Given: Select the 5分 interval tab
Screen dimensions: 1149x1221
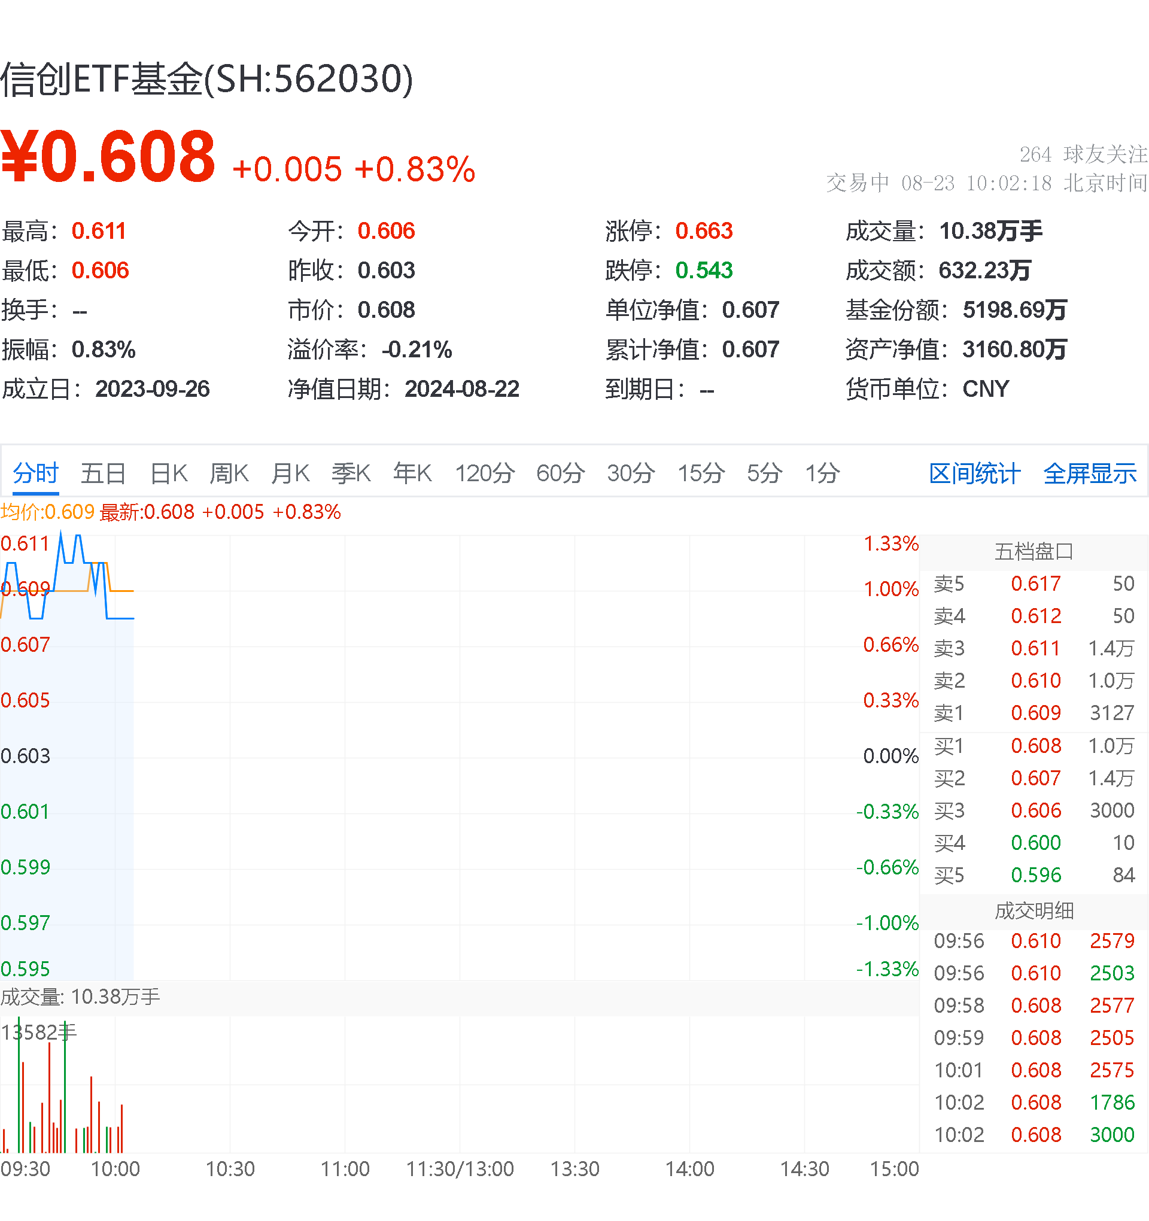Looking at the screenshot, I should [765, 473].
